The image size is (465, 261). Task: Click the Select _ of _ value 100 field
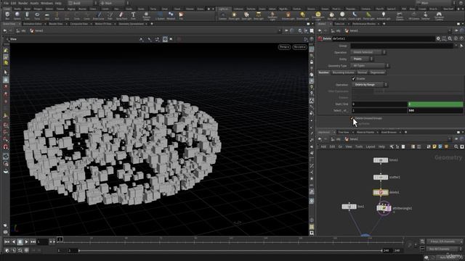[x=435, y=110]
